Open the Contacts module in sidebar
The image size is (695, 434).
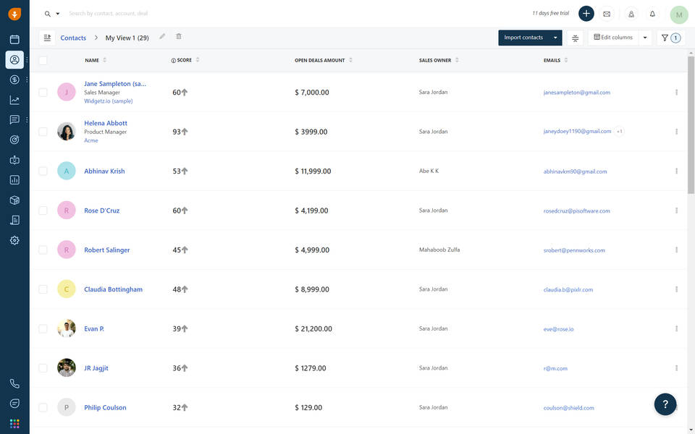click(14, 59)
